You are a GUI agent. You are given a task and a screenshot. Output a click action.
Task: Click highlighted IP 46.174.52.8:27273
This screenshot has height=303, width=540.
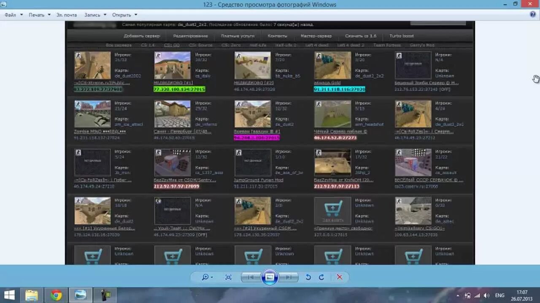point(335,138)
